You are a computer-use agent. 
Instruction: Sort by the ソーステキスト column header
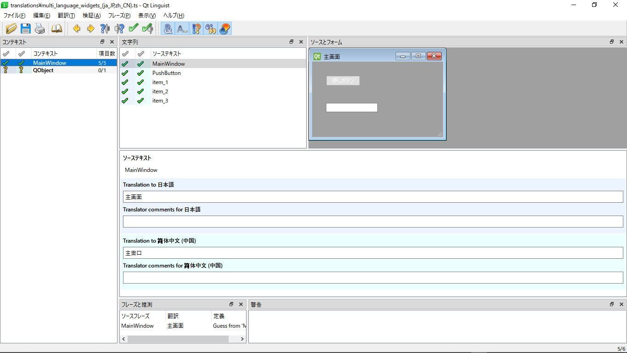[x=228, y=53]
